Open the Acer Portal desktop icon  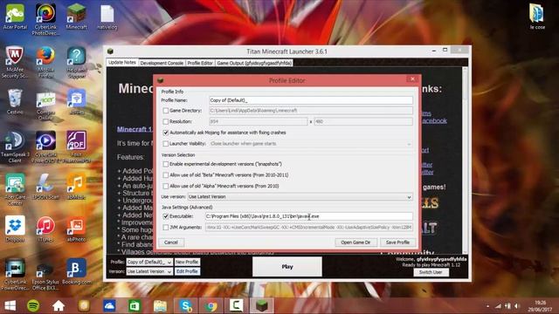15,17
